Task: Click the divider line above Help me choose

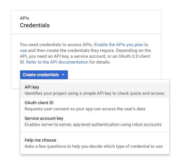Action: point(95,132)
